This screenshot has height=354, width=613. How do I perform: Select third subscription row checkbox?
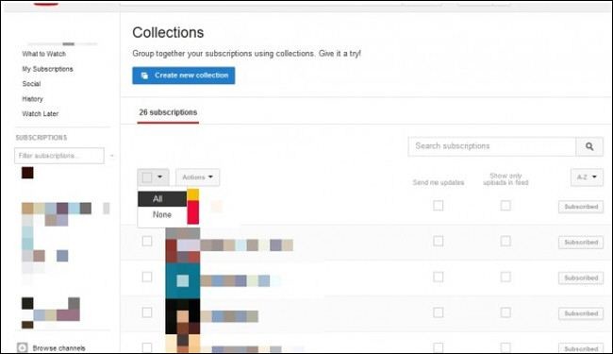coord(147,277)
